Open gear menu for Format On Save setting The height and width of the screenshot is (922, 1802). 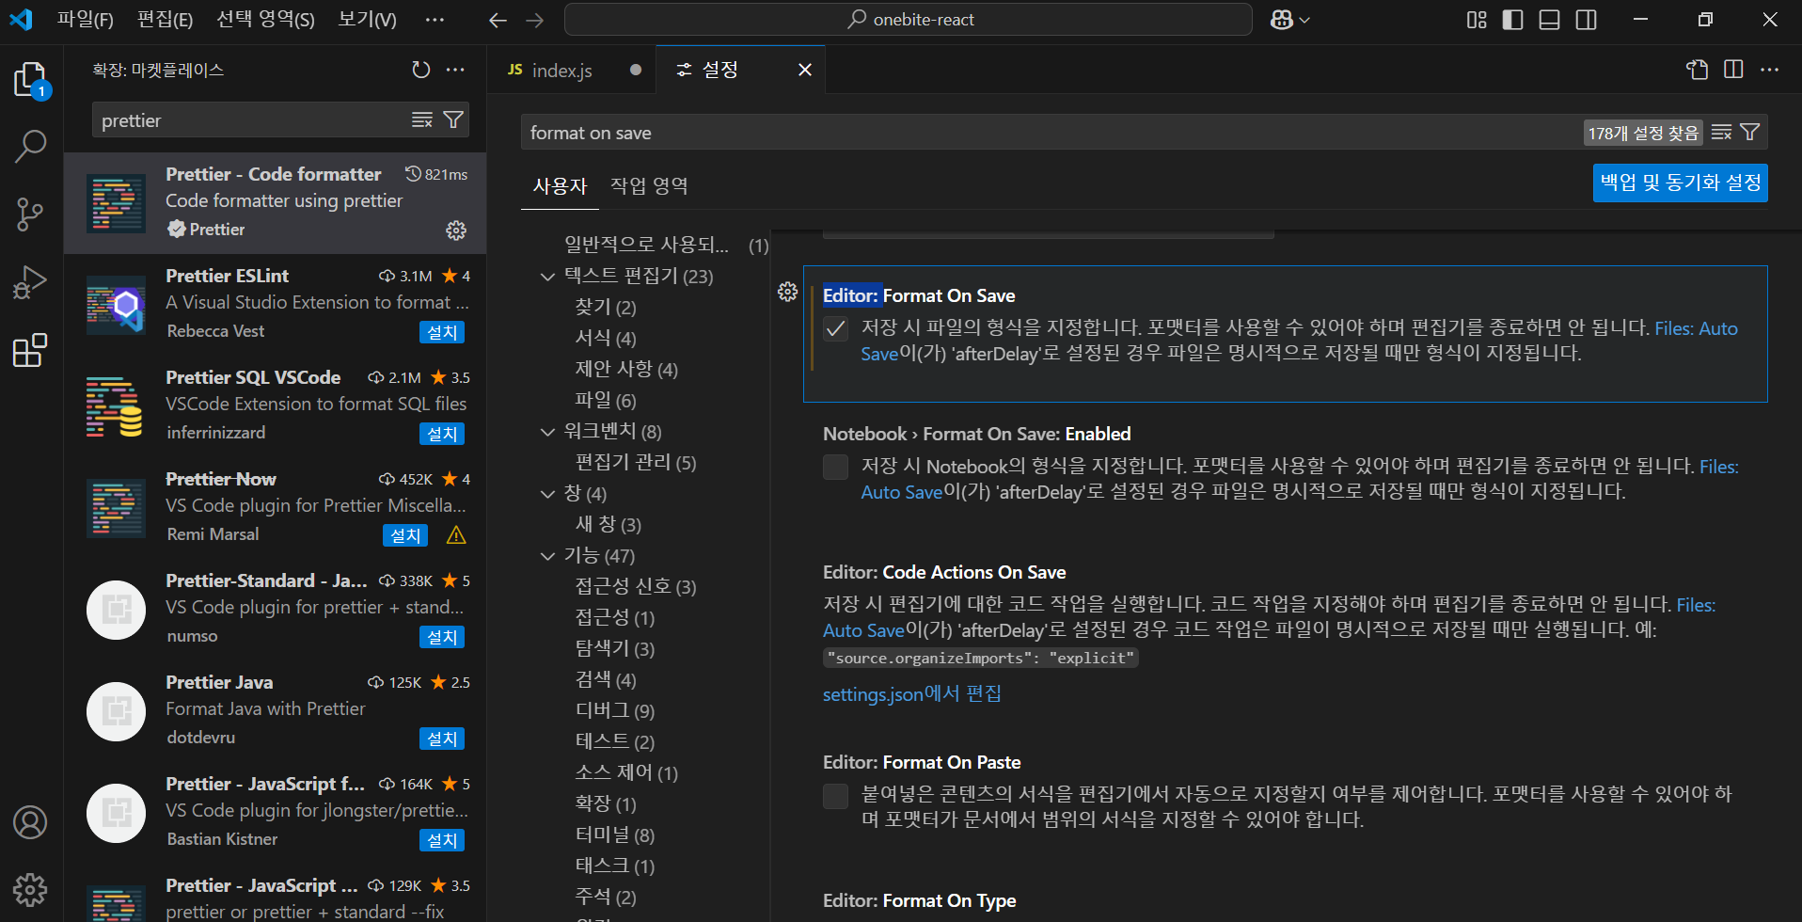coord(788,293)
